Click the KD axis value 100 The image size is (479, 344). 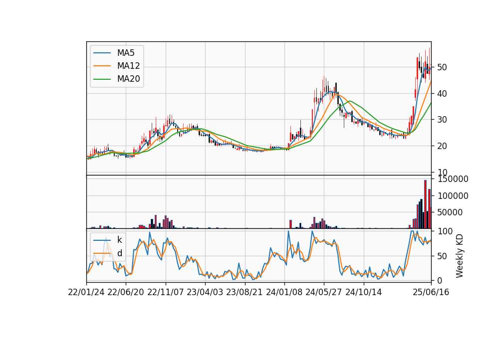point(445,231)
